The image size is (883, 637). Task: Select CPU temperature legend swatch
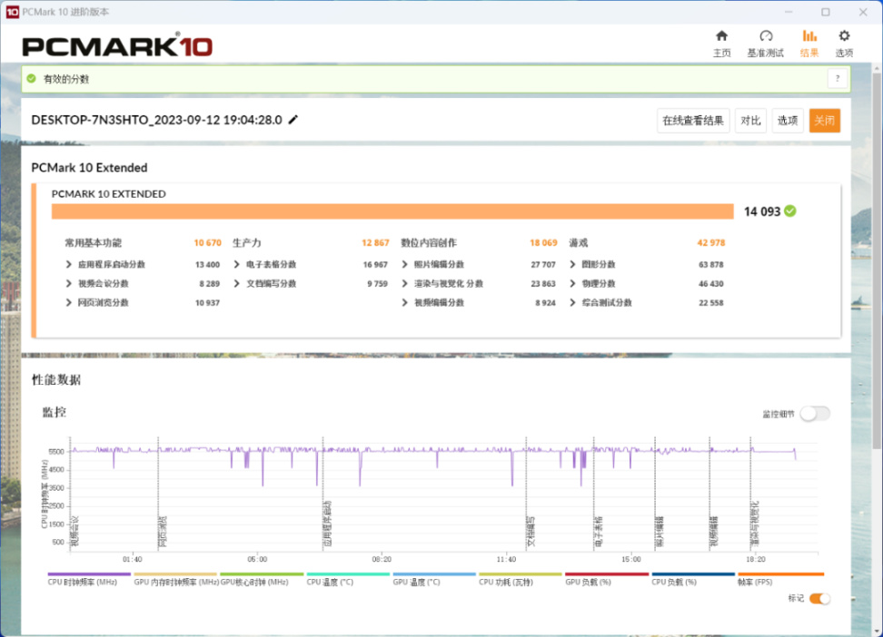348,574
